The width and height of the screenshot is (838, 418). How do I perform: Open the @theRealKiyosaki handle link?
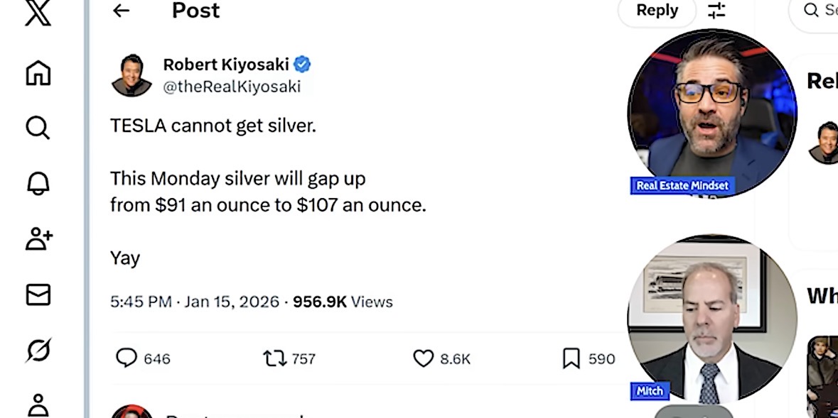pyautogui.click(x=232, y=87)
